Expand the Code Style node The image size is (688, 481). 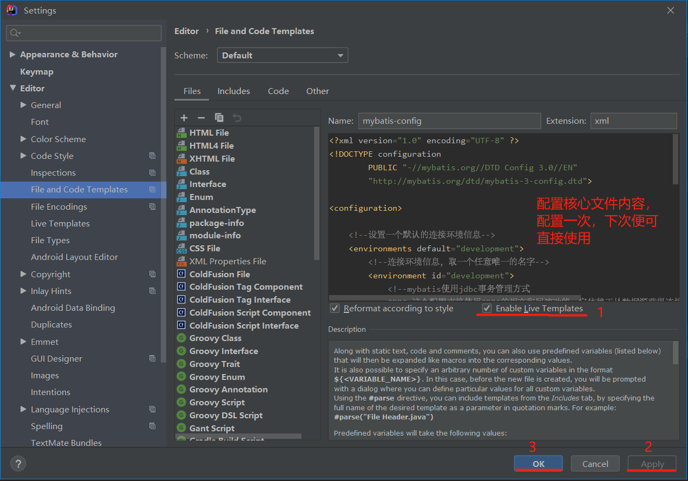[x=23, y=156]
